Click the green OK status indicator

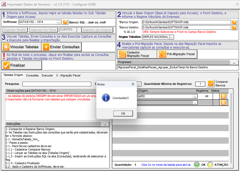196,165
